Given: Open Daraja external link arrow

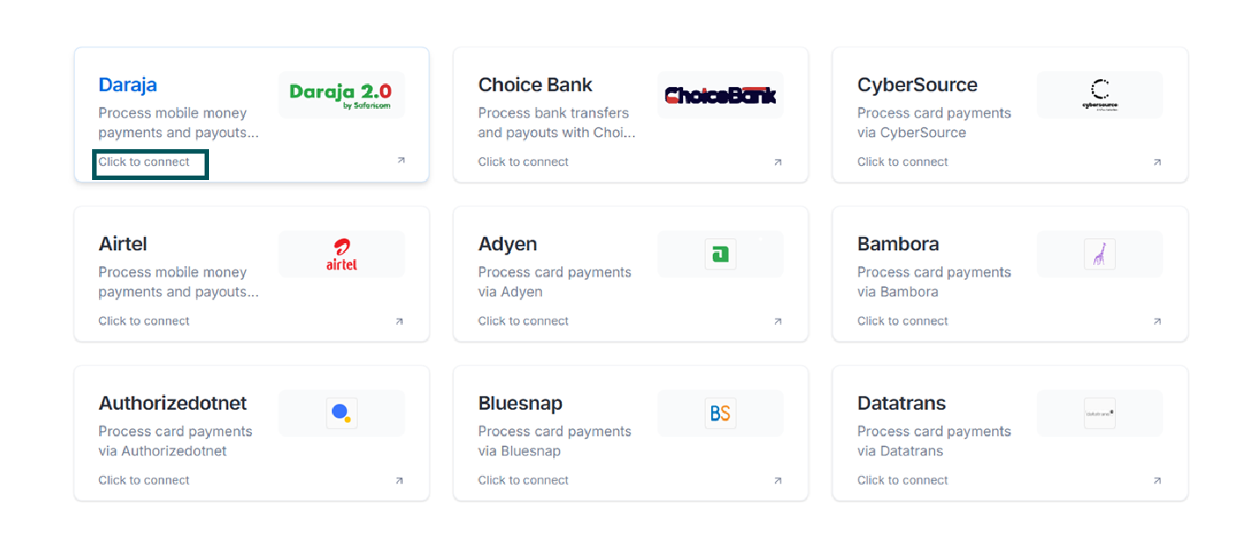Looking at the screenshot, I should pyautogui.click(x=400, y=161).
